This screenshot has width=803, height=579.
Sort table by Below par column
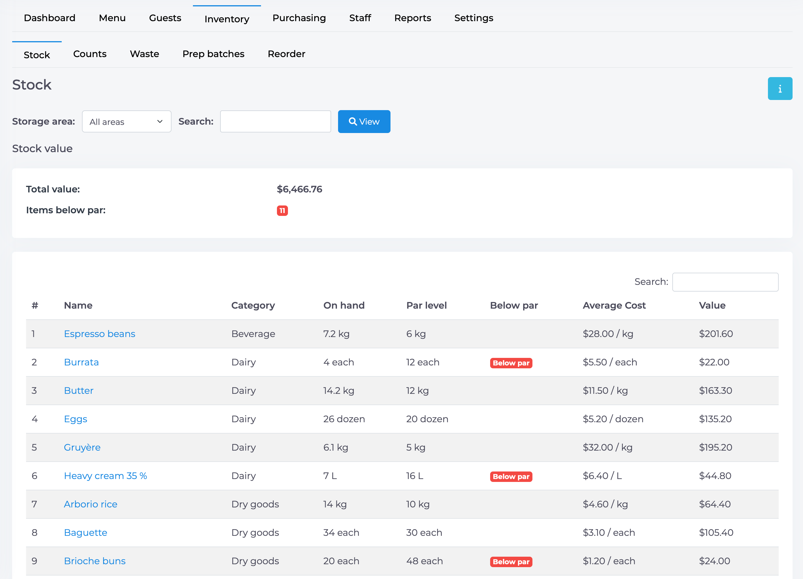pos(514,305)
